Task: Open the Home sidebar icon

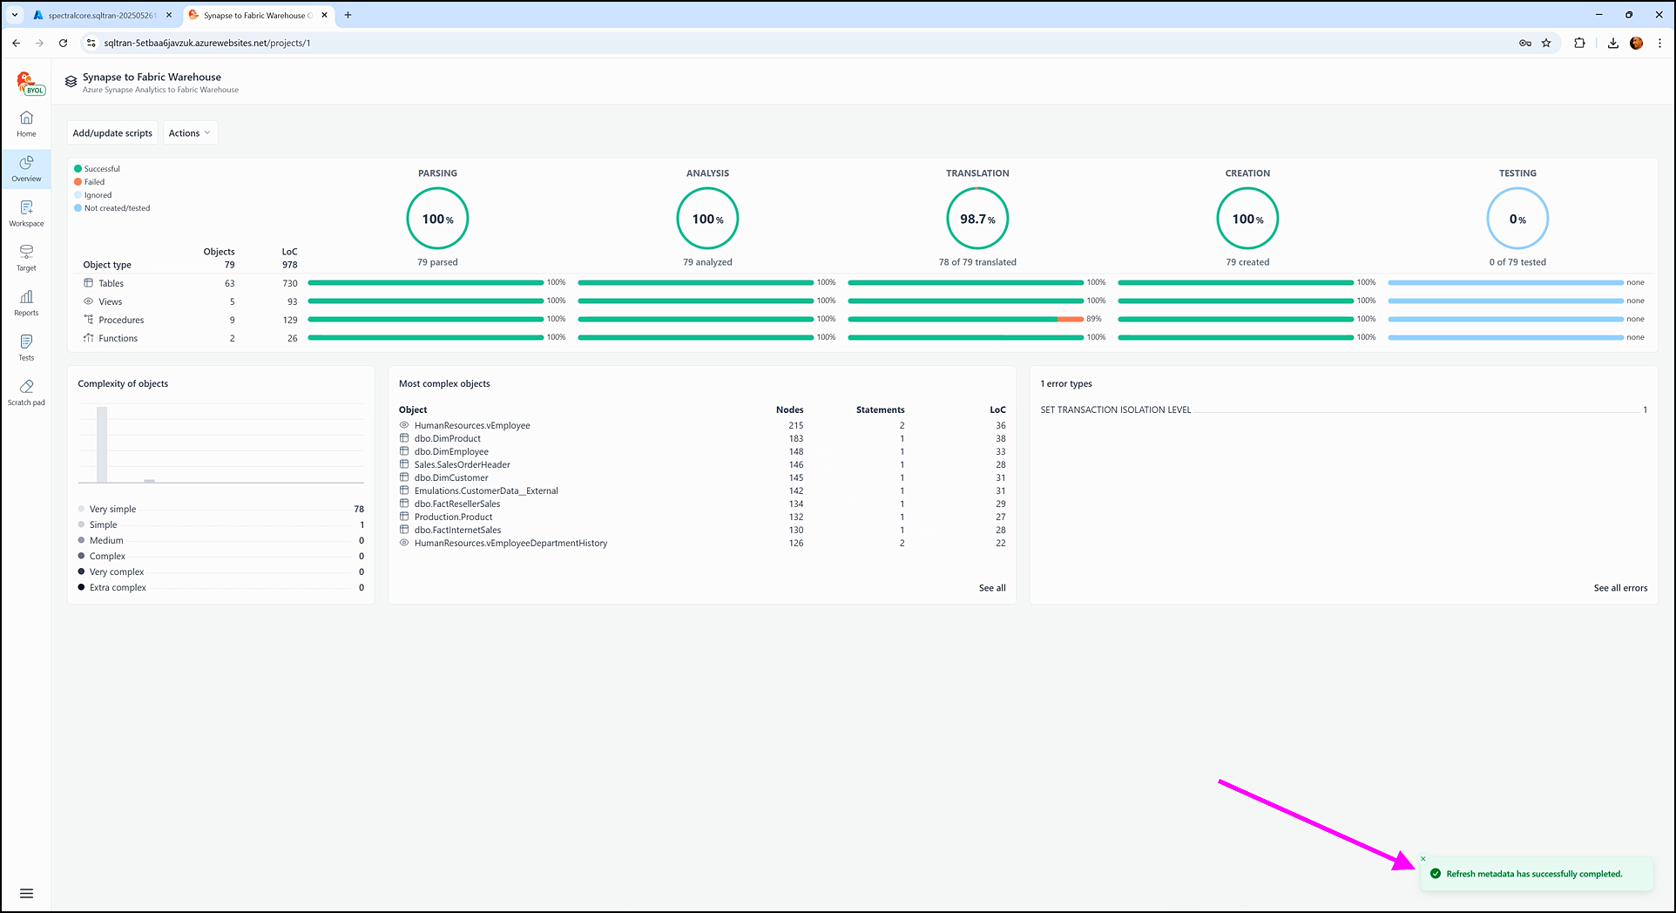Action: point(26,124)
